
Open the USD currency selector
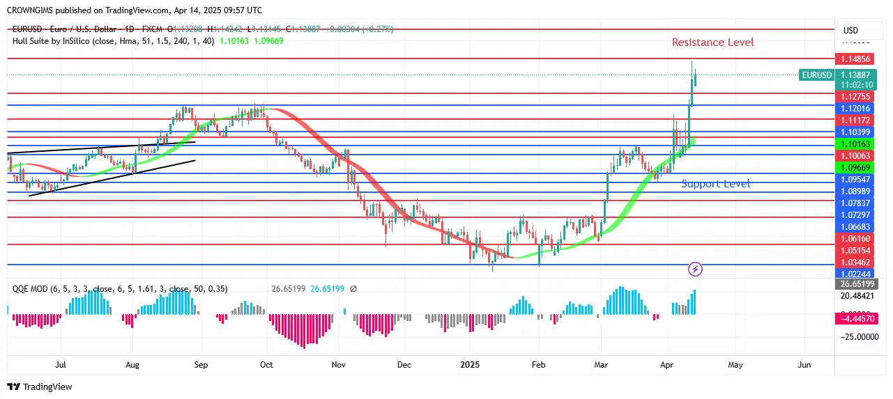pyautogui.click(x=850, y=31)
